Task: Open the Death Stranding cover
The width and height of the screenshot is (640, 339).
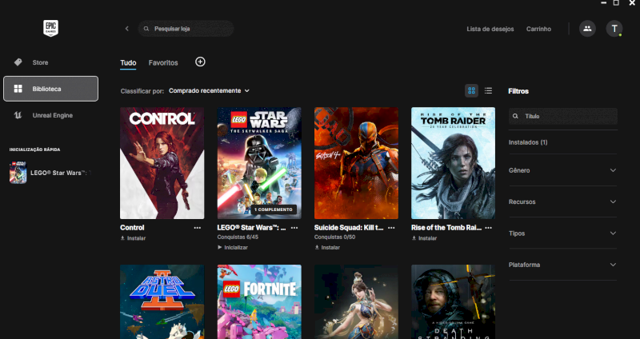Action: pos(453,302)
